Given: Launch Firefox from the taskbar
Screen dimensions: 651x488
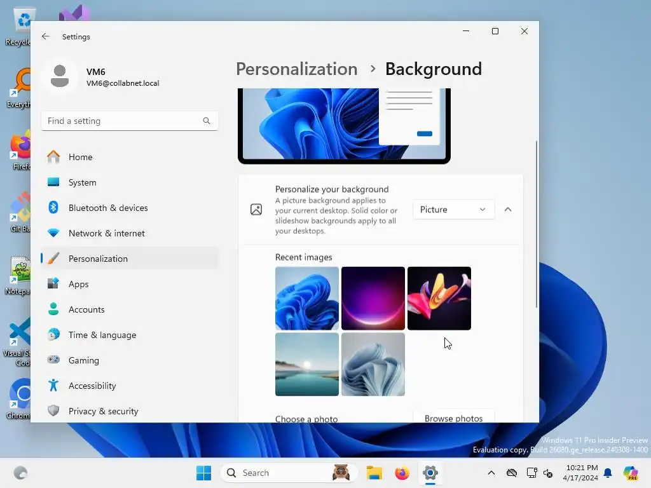Looking at the screenshot, I should 402,473.
